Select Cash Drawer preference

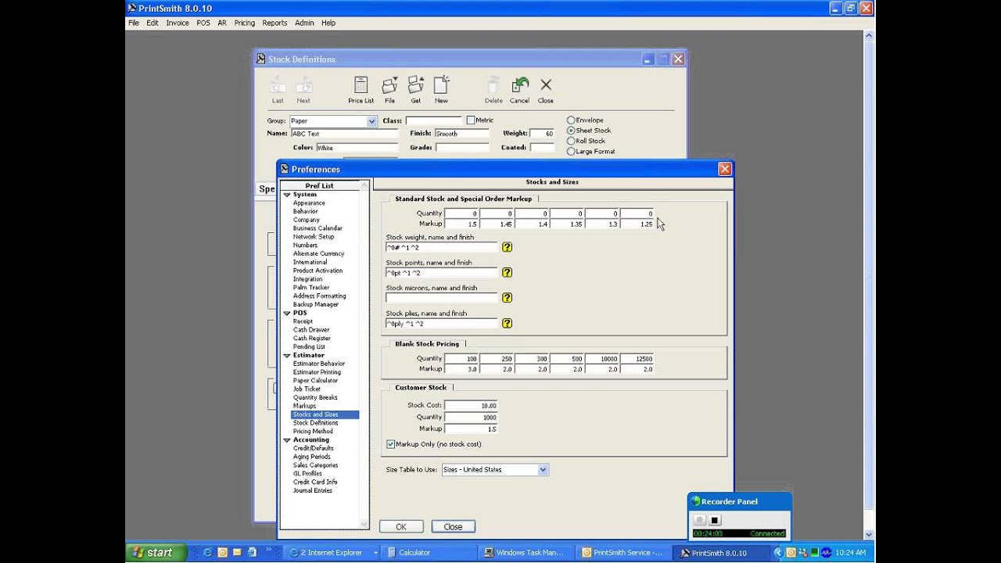311,330
